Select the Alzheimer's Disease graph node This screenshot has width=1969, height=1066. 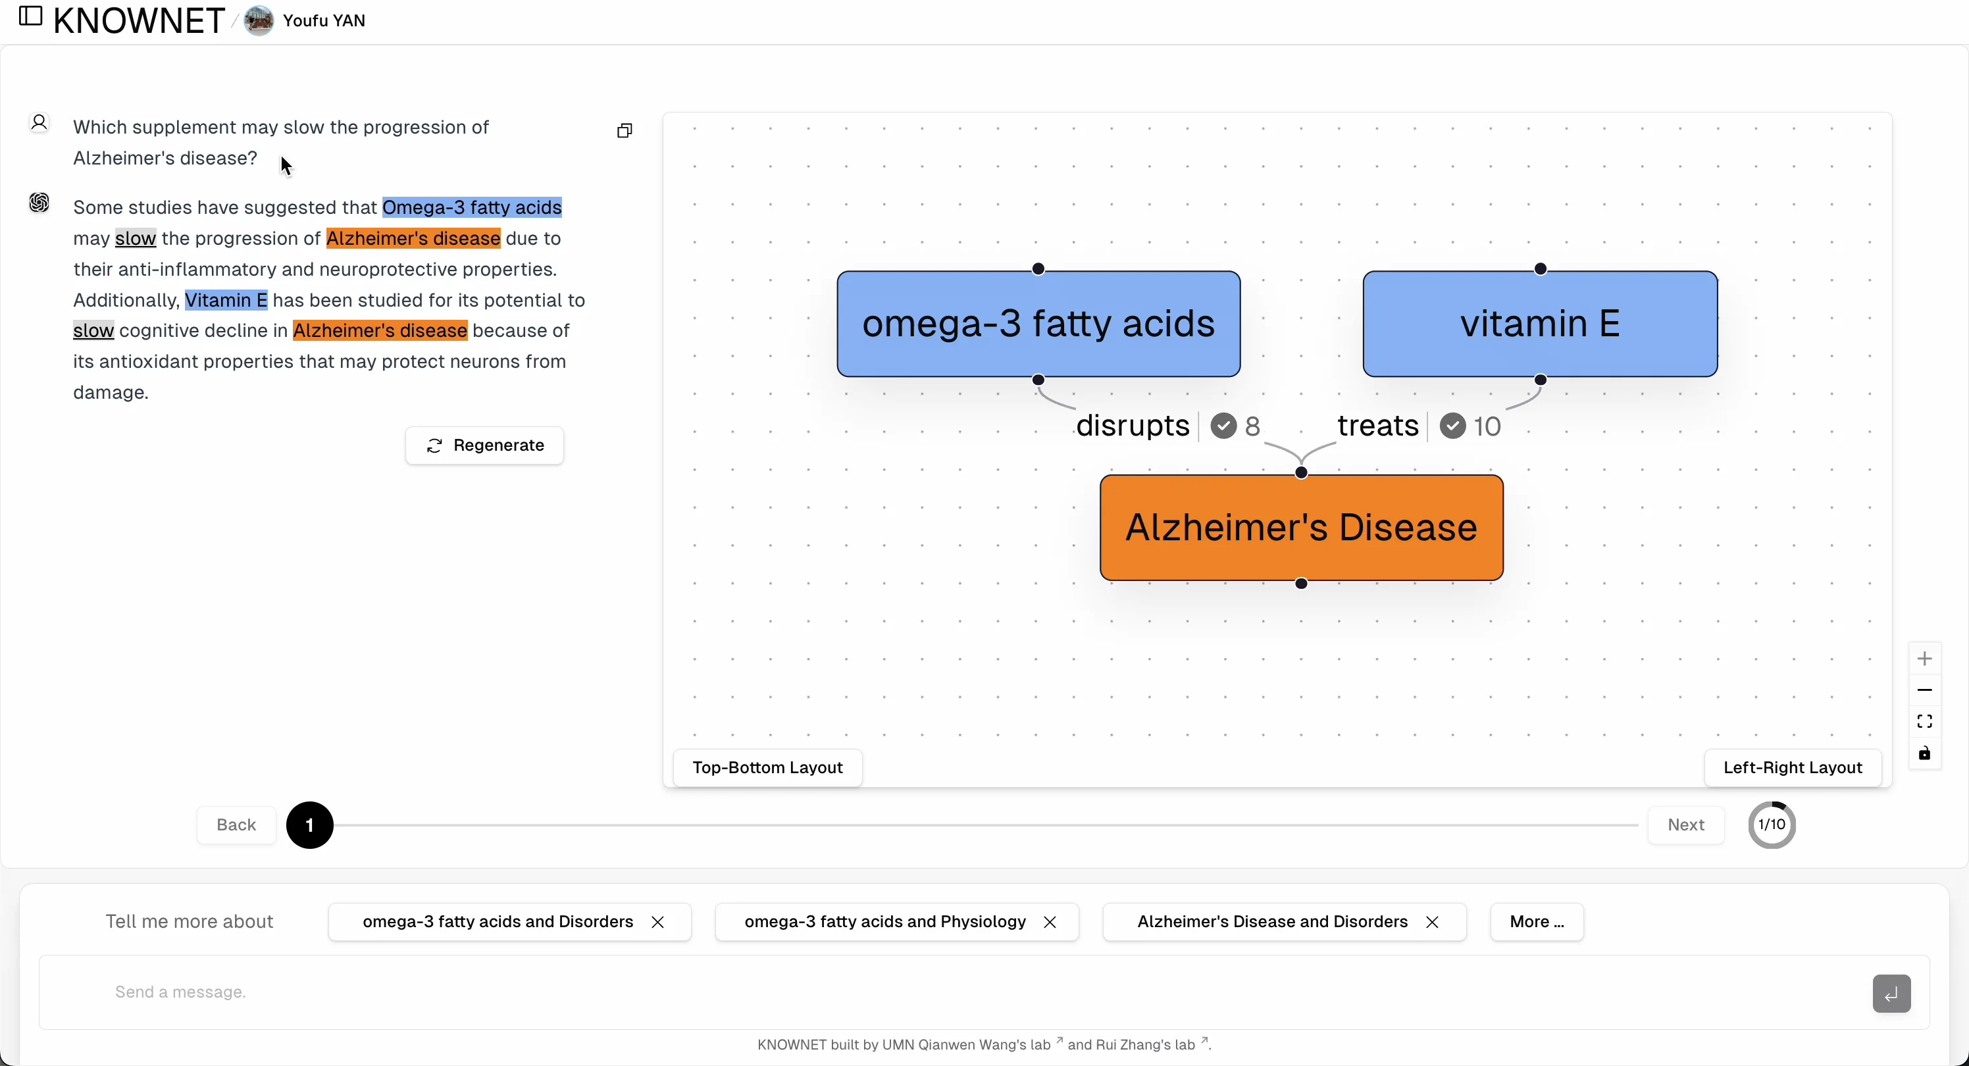pos(1301,528)
